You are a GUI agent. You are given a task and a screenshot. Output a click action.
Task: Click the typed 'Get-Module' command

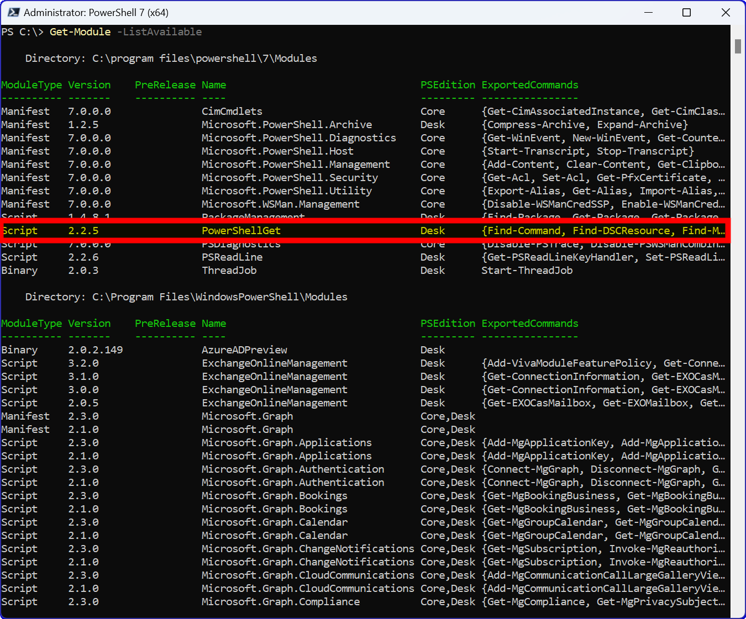coord(80,32)
